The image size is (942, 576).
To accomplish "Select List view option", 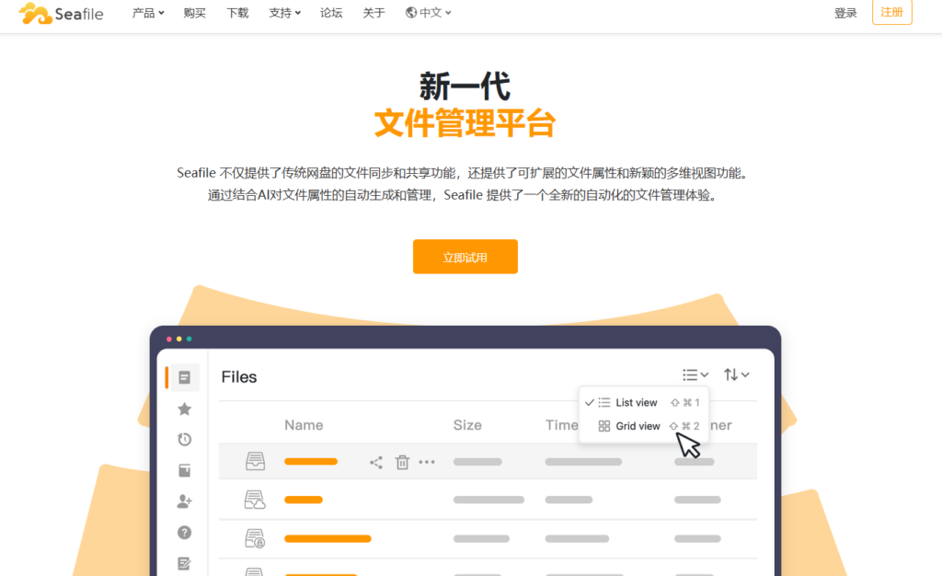I will click(643, 402).
